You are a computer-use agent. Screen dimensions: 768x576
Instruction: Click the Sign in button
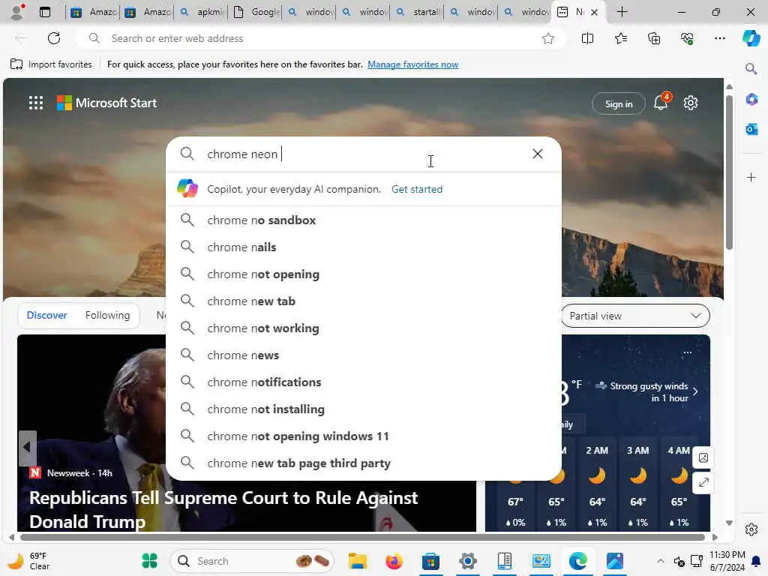pos(619,103)
